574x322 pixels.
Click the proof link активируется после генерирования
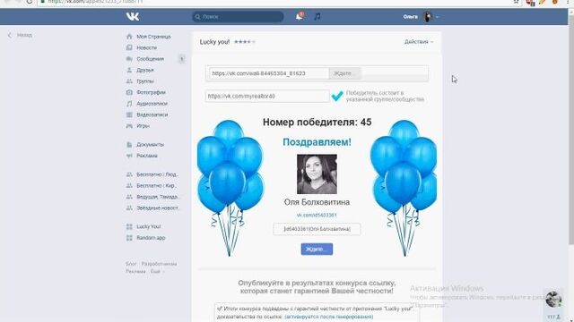pos(329,317)
